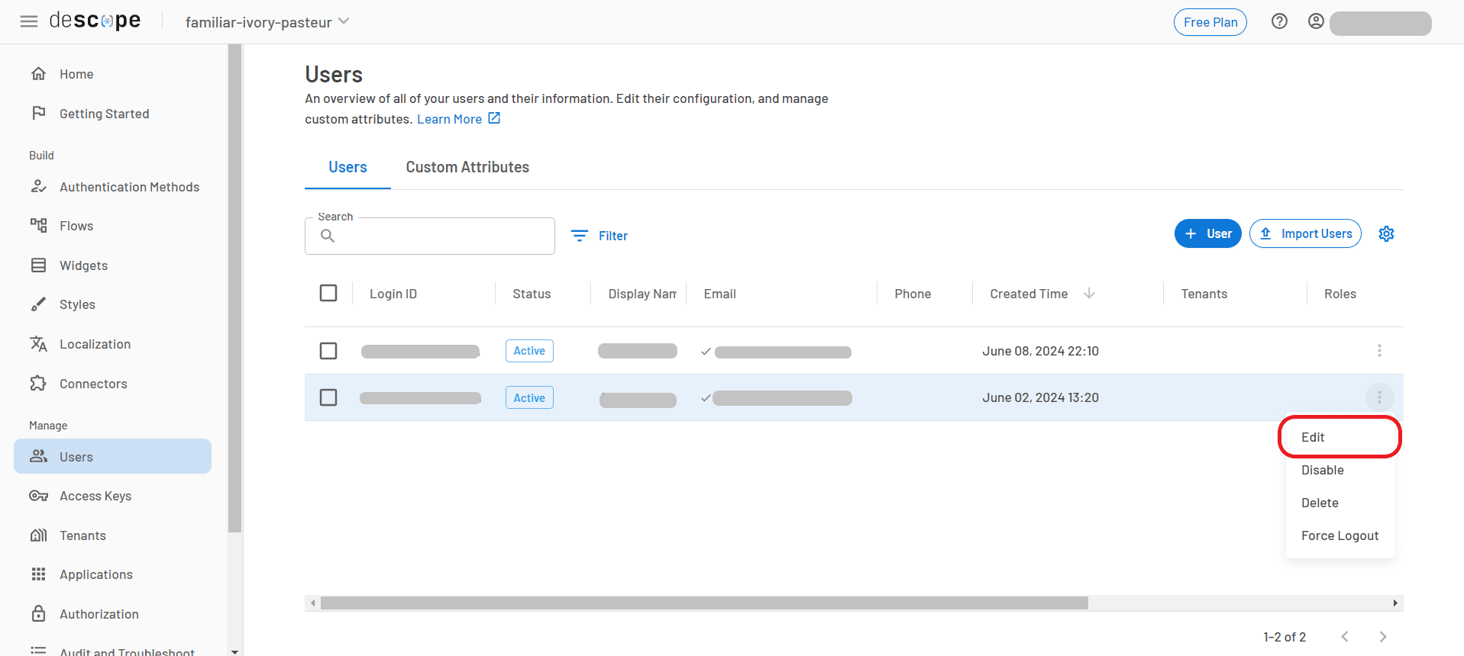Screen dimensions: 1464x656
Task: Select the June 02 user row checkbox
Action: tap(328, 397)
